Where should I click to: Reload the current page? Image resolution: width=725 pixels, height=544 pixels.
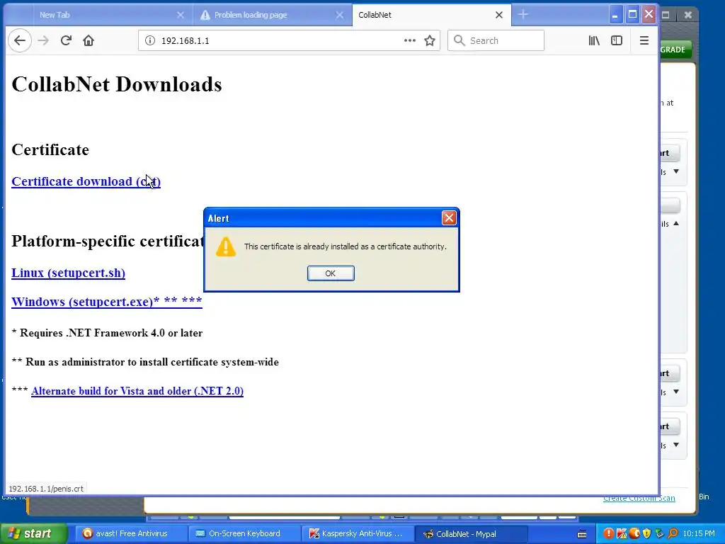(66, 40)
